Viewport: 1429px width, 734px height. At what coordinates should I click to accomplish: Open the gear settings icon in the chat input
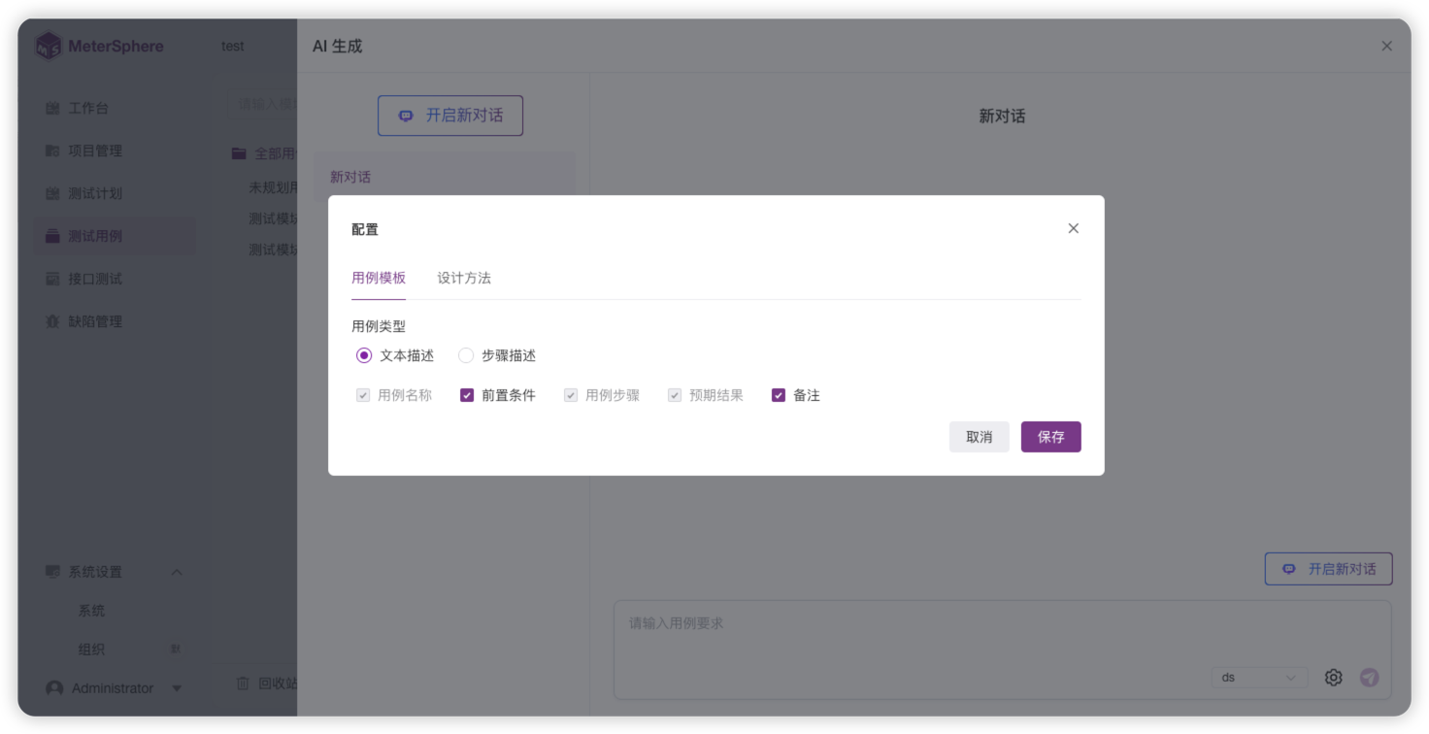(1334, 678)
